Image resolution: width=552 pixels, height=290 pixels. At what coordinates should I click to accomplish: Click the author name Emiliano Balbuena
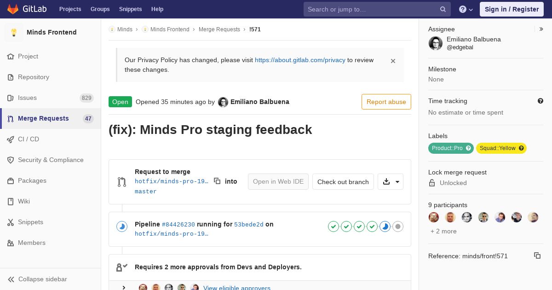click(260, 102)
